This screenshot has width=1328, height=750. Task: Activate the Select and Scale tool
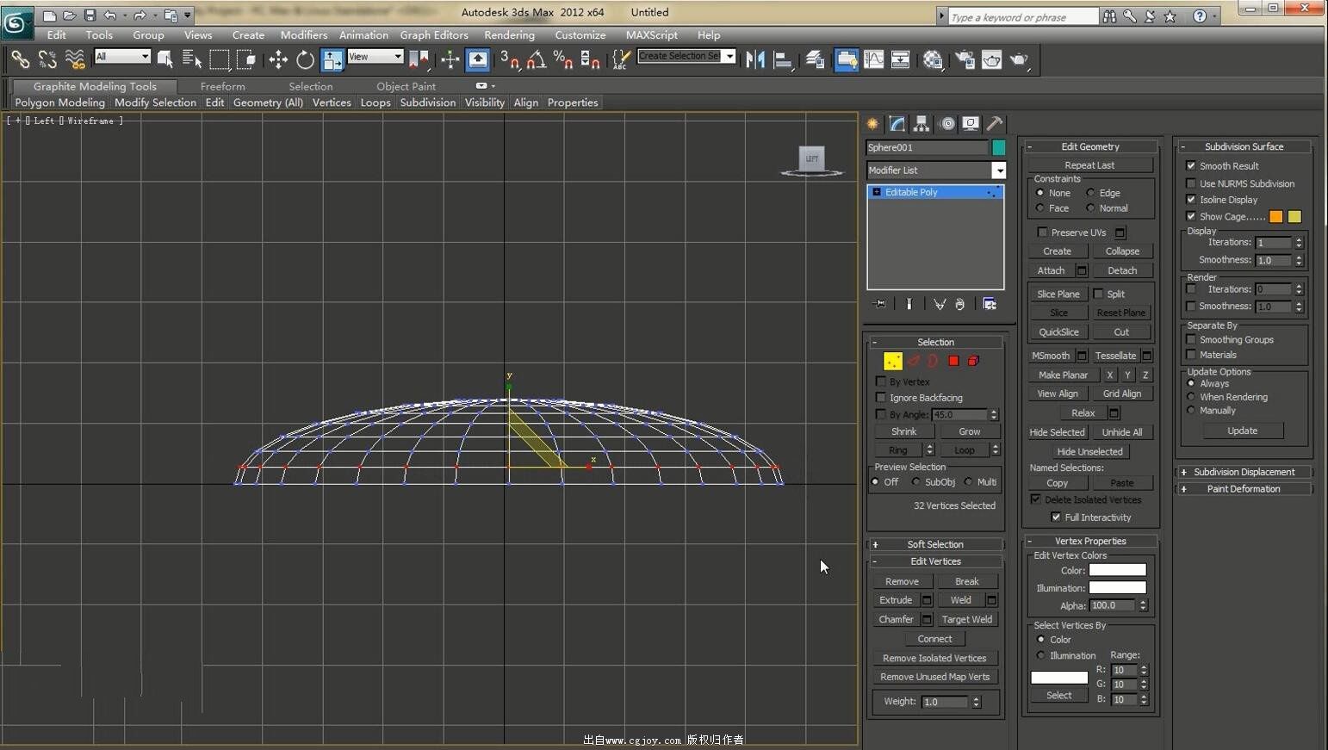(x=332, y=59)
